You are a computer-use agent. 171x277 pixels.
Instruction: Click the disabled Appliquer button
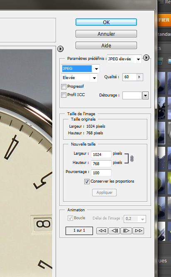click(x=104, y=193)
